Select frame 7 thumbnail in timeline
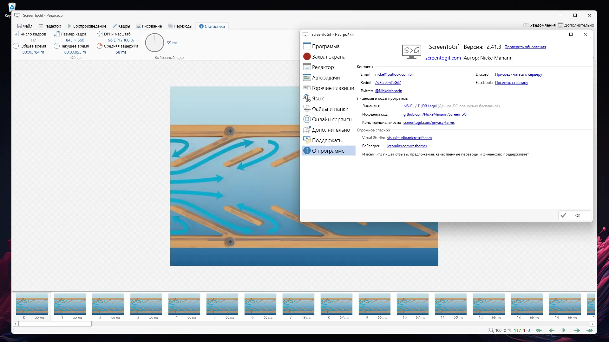The image size is (609, 342). pyautogui.click(x=298, y=304)
